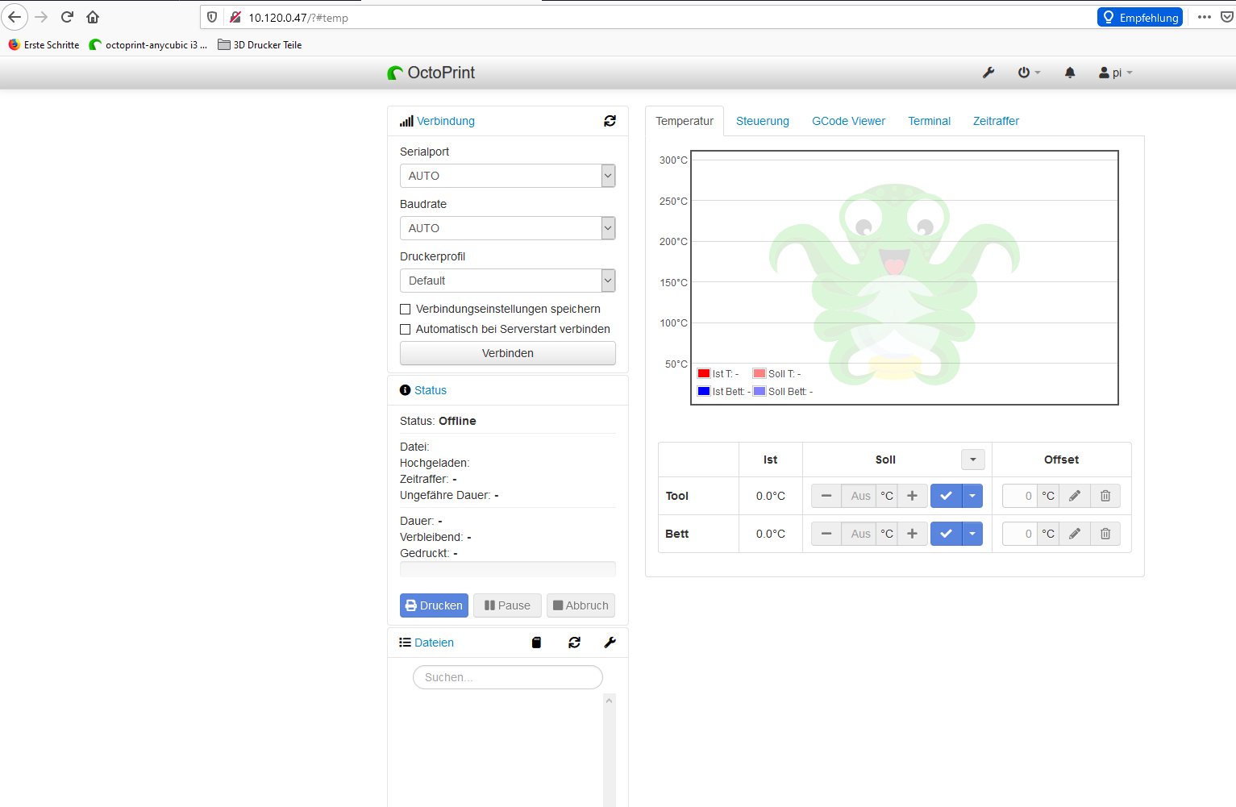Enable Verbindungseinstellungen speichern checkbox
This screenshot has width=1236, height=807.
click(x=406, y=309)
